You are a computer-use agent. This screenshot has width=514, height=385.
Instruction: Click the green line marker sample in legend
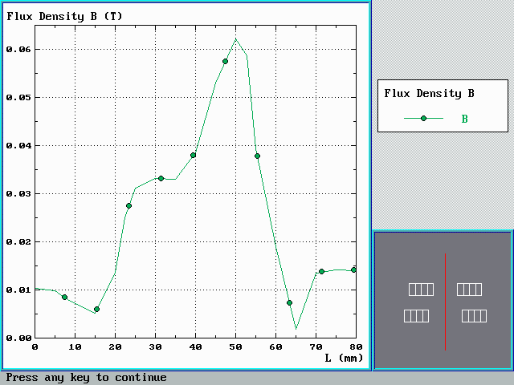(423, 118)
